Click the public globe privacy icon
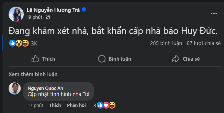Image resolution: width=224 pixels, height=113 pixels. tap(48, 17)
